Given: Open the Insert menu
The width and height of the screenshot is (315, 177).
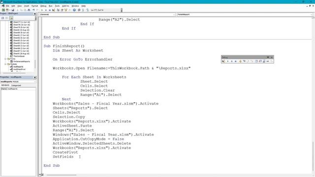Looking at the screenshot, I should tap(27, 6).
